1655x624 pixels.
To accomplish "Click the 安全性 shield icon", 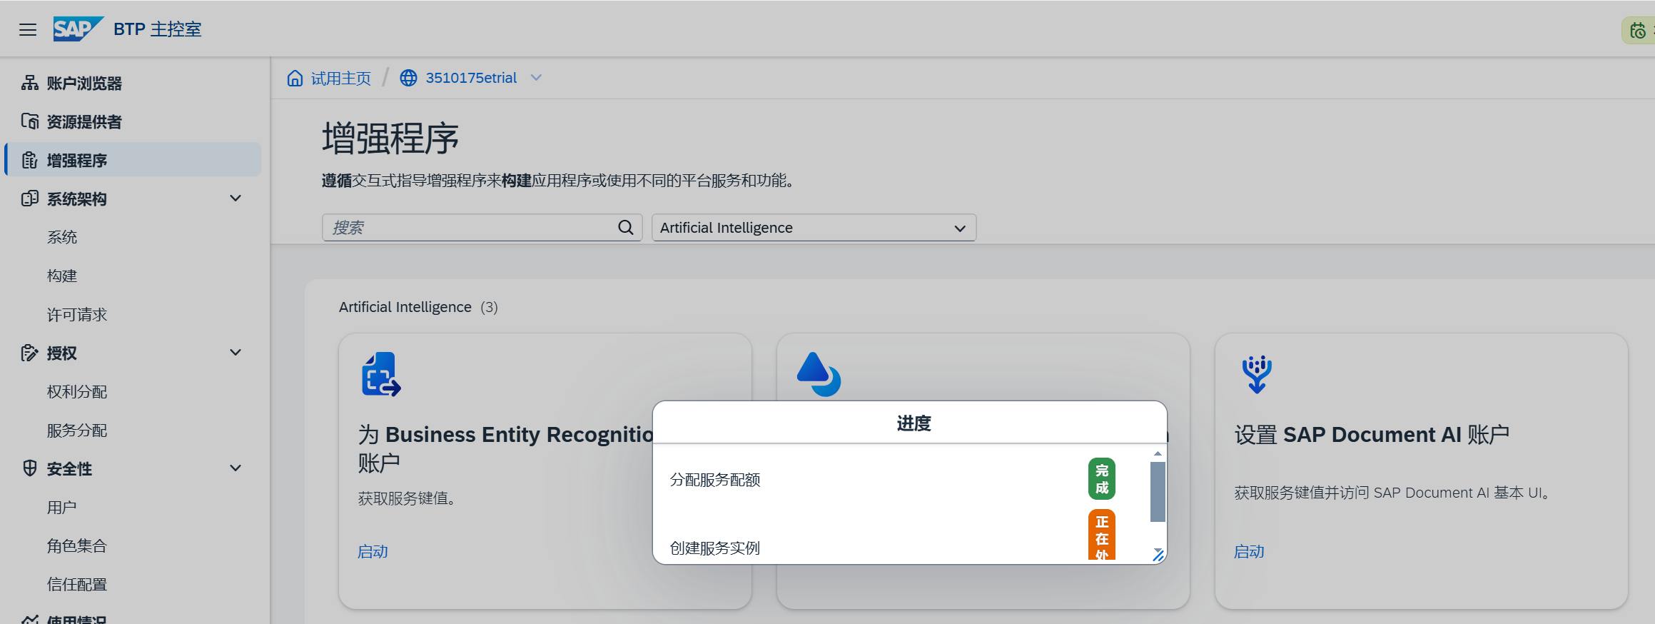I will tap(30, 468).
